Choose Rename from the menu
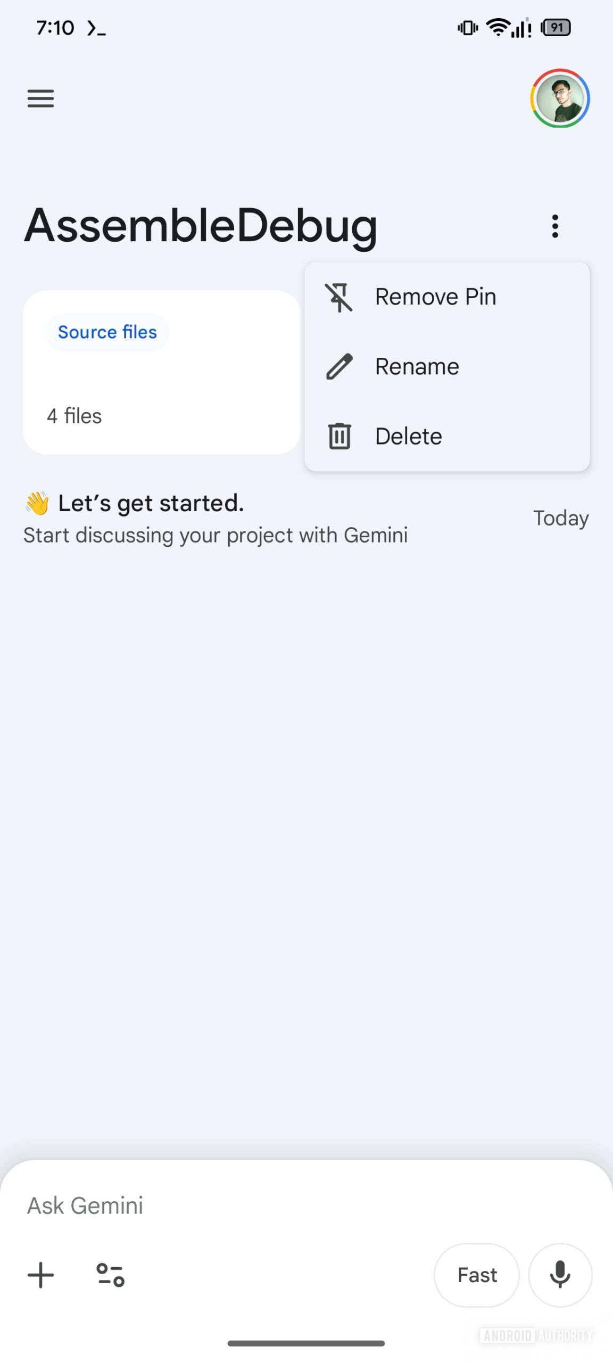The height and width of the screenshot is (1363, 613). point(417,367)
